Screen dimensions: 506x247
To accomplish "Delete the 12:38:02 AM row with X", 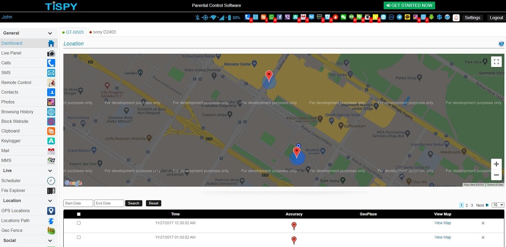I will click(483, 223).
